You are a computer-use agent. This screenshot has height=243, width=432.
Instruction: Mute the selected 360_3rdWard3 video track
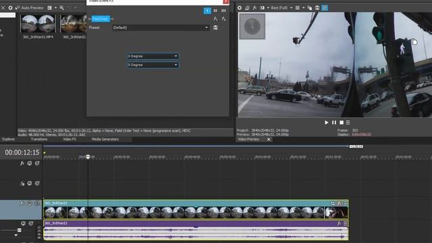[30, 203]
